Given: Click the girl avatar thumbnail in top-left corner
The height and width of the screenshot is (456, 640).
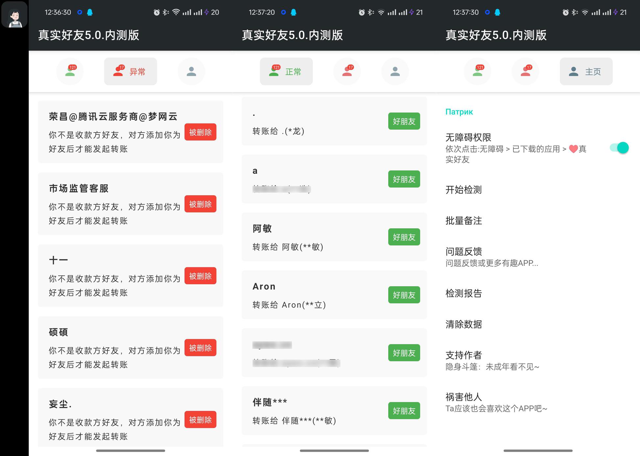Looking at the screenshot, I should pyautogui.click(x=14, y=15).
